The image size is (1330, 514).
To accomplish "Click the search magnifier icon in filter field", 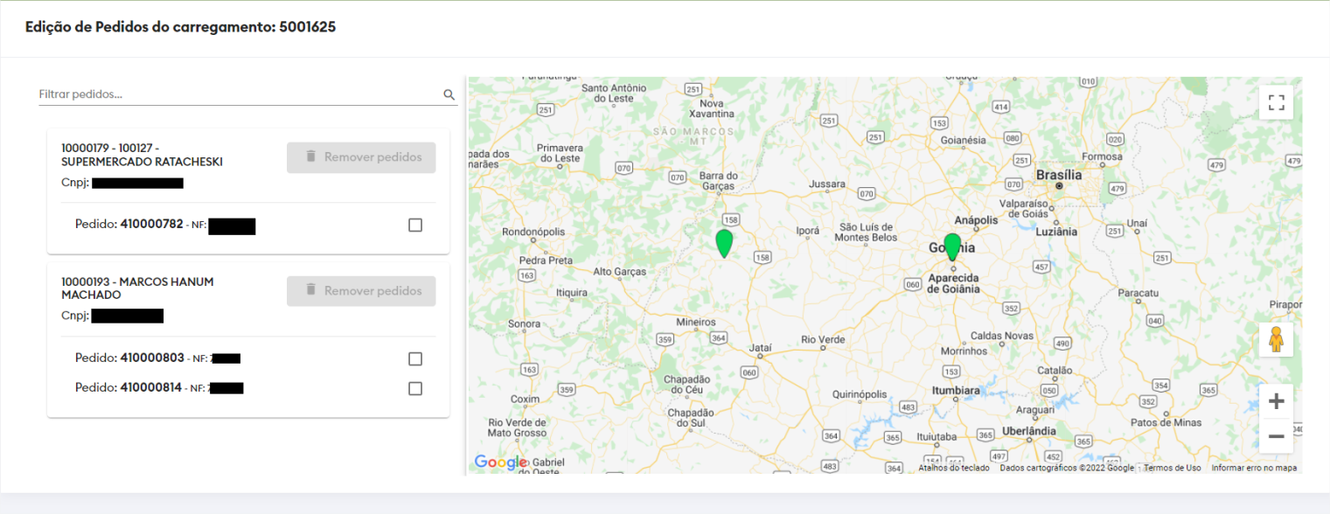I will [x=449, y=94].
